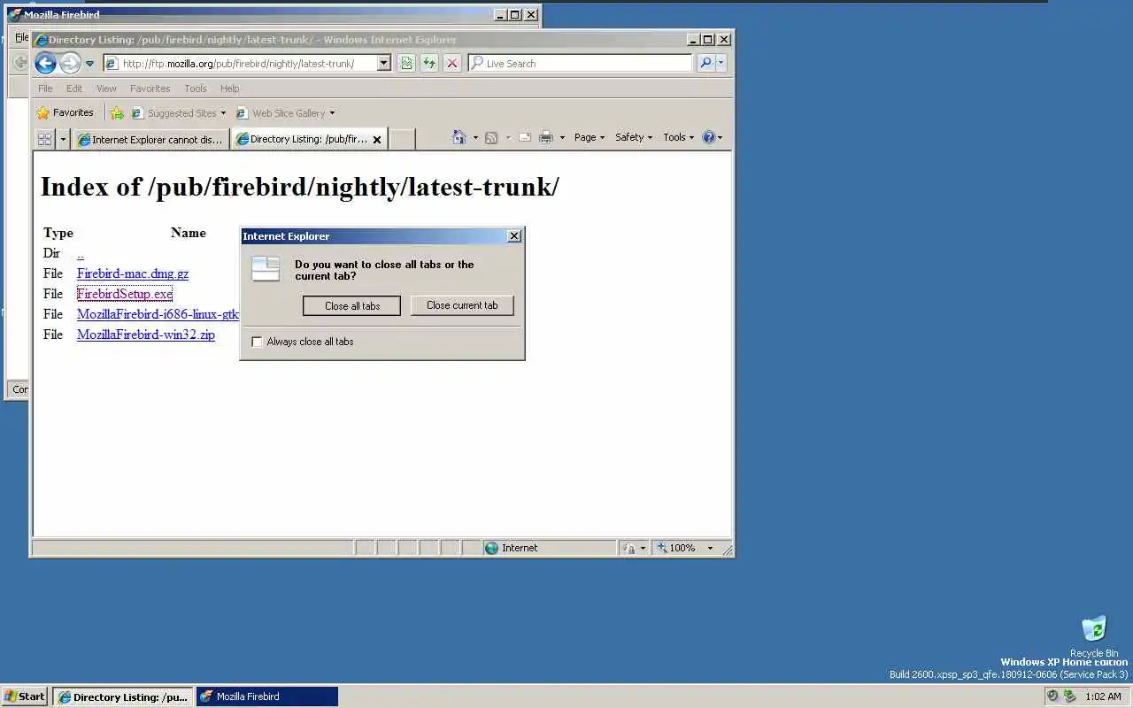This screenshot has width=1133, height=708.
Task: Click the Quick Tabs grid icon
Action: (44, 139)
